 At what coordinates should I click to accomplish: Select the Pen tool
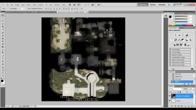3,56
